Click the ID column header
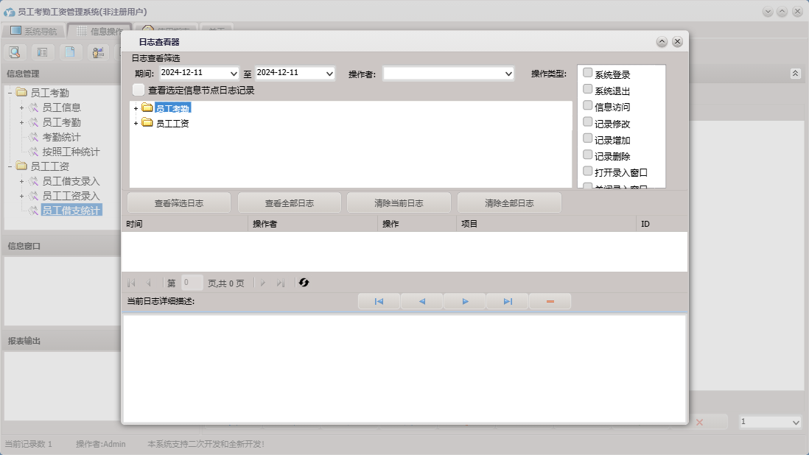This screenshot has height=455, width=809. tap(662, 224)
